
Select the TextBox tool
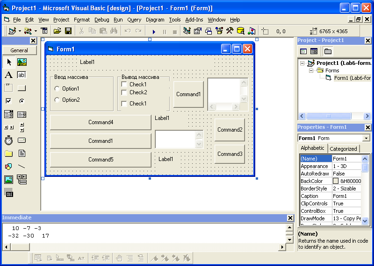pyautogui.click(x=22, y=75)
